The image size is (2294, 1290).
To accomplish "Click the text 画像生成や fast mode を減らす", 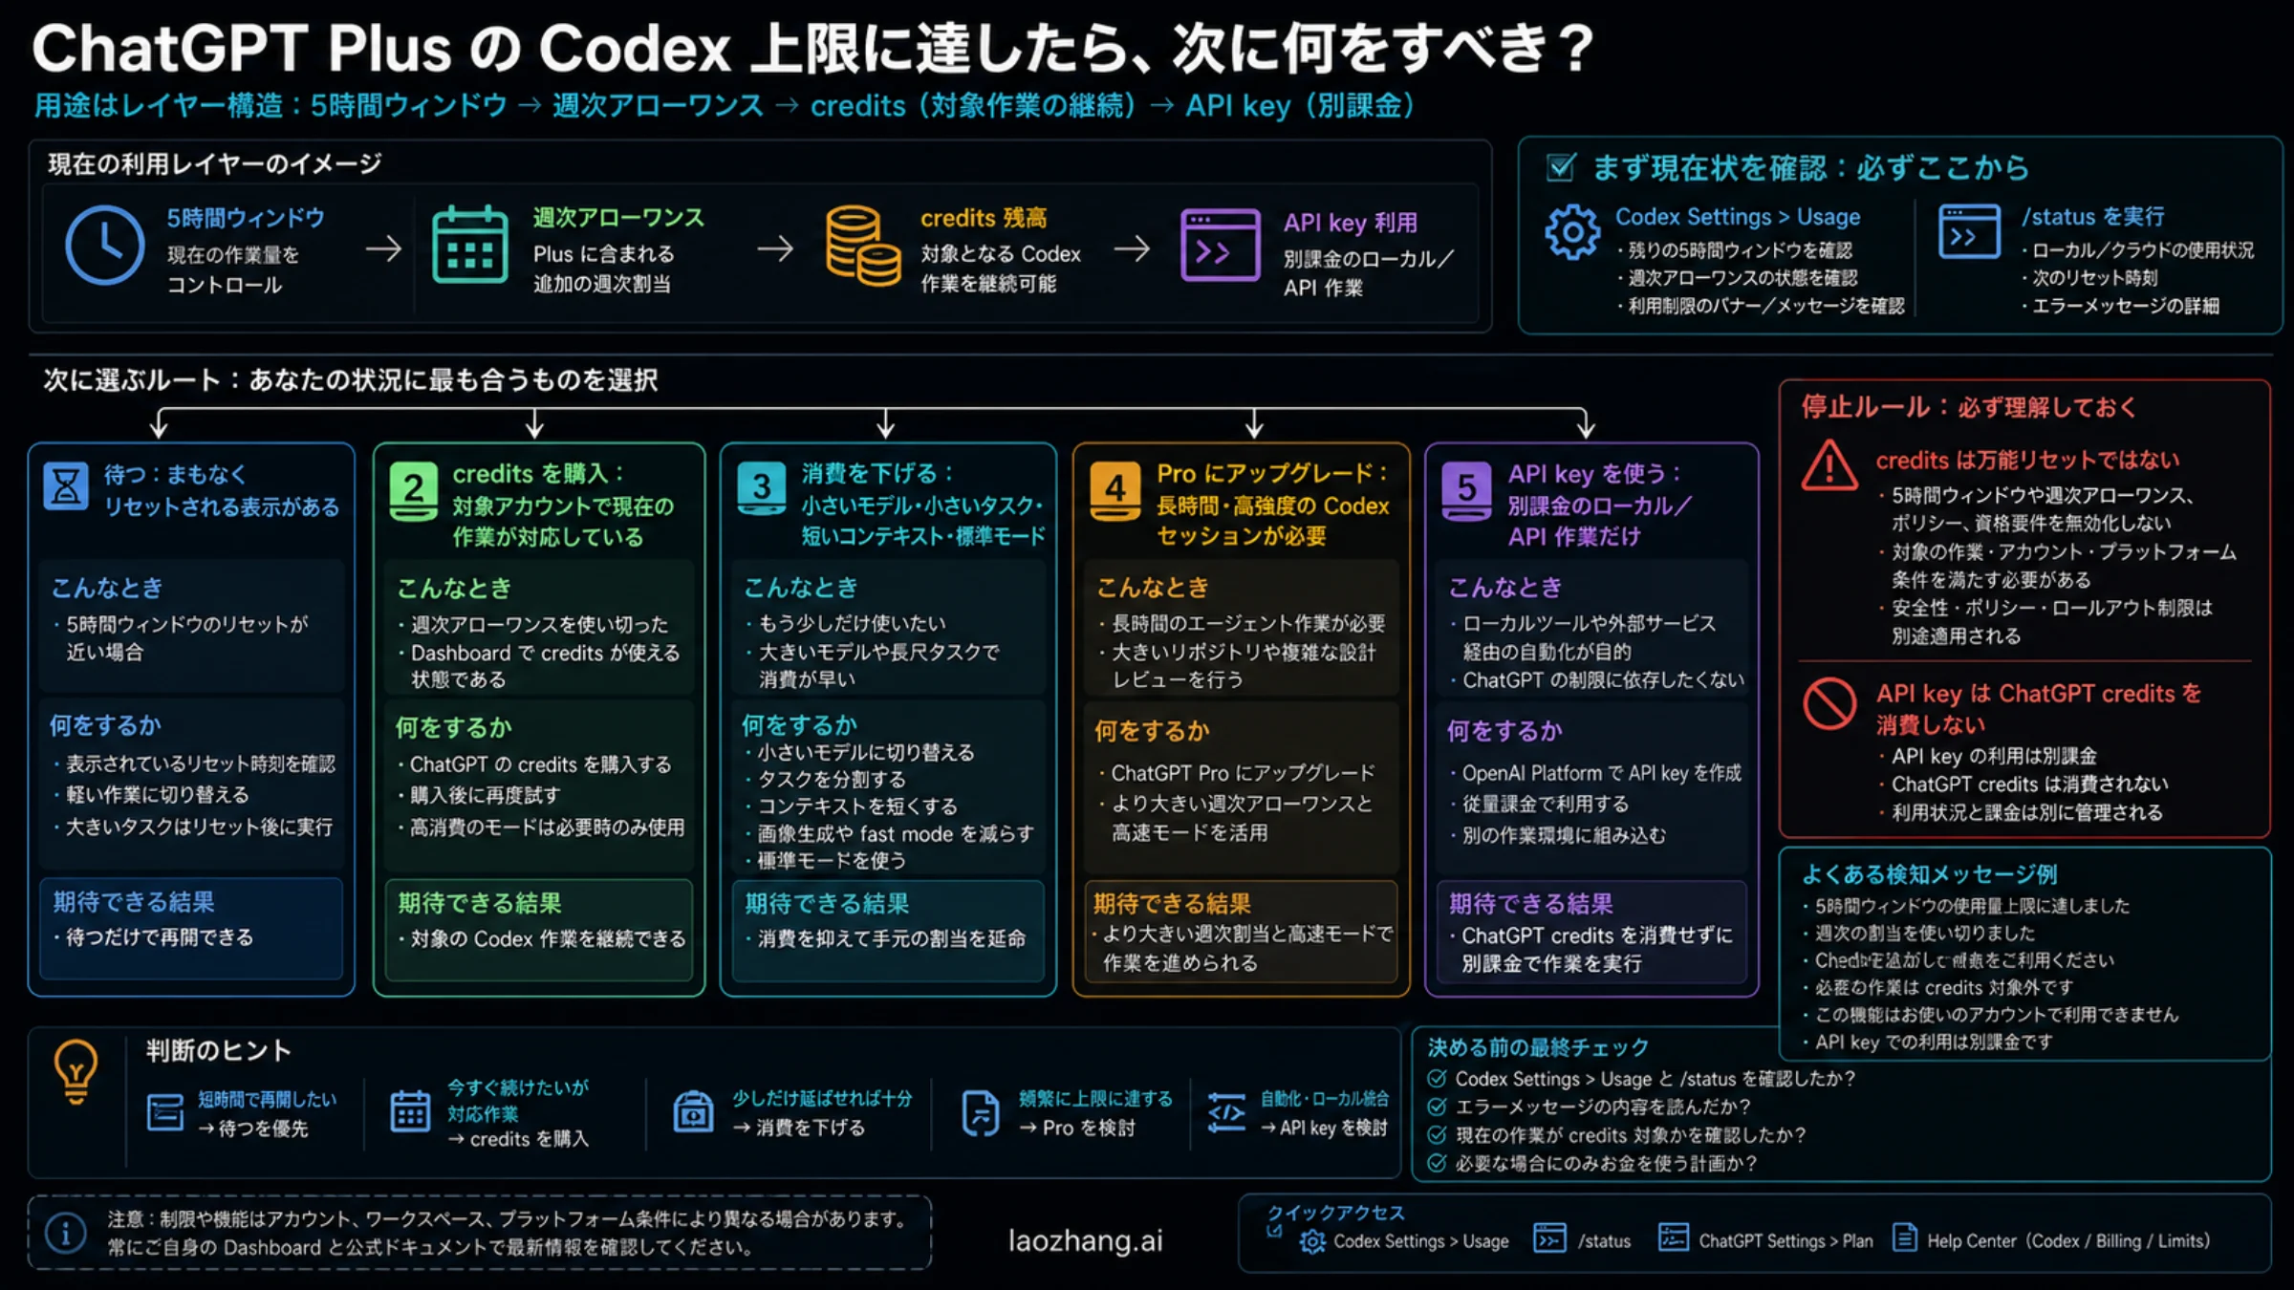I will (896, 833).
